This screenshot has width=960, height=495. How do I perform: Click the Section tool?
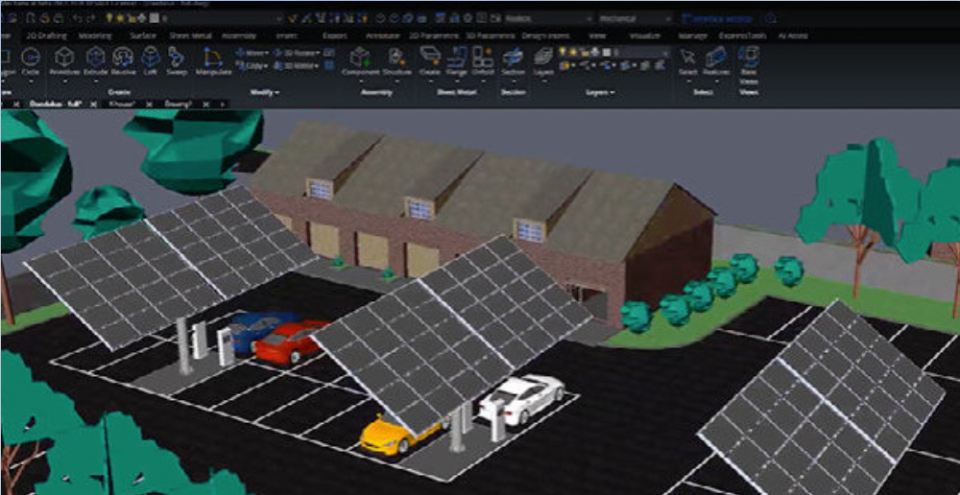(513, 62)
